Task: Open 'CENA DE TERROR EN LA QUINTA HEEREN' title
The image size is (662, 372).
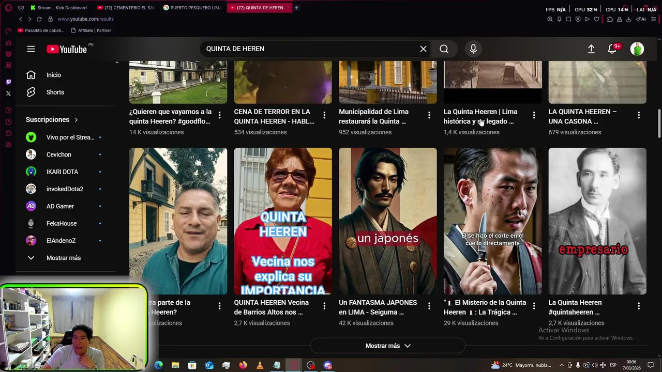Action: coord(274,116)
